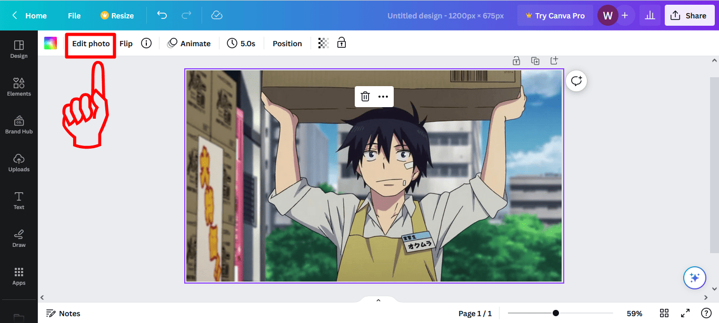Open the File menu
The height and width of the screenshot is (323, 719).
(x=74, y=16)
